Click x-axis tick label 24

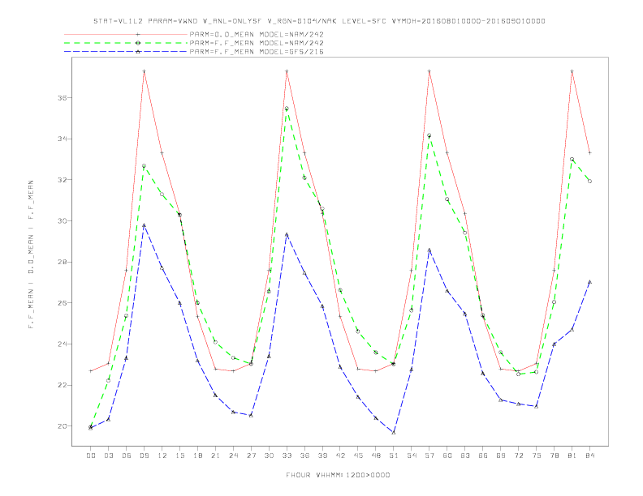tap(233, 455)
